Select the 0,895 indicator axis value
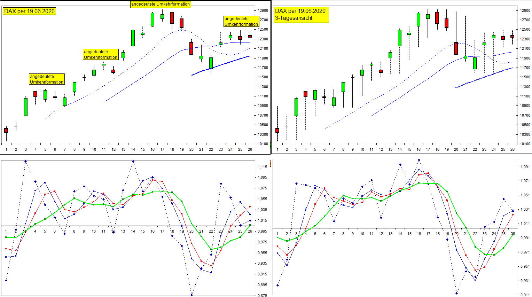Image resolution: width=532 pixels, height=297 pixels. (x=263, y=285)
